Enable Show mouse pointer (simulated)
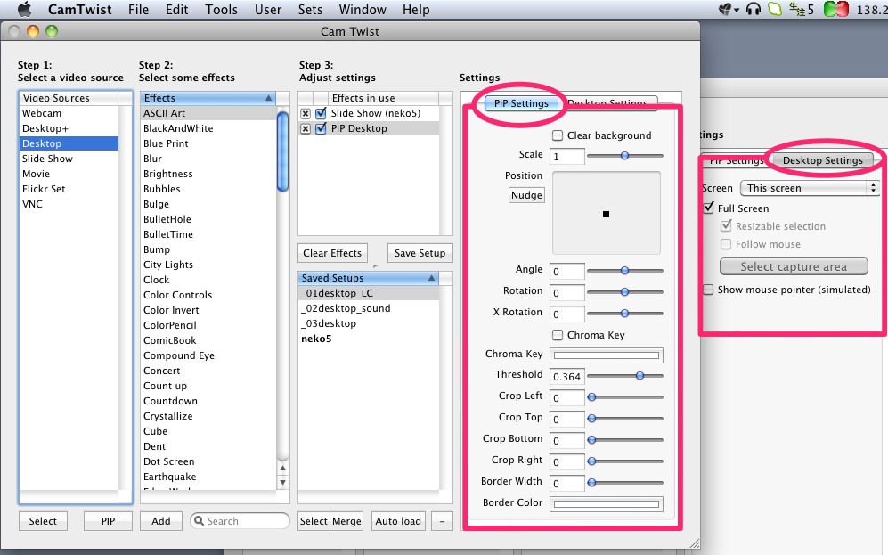Screen dimensions: 888x555 pyautogui.click(x=708, y=290)
